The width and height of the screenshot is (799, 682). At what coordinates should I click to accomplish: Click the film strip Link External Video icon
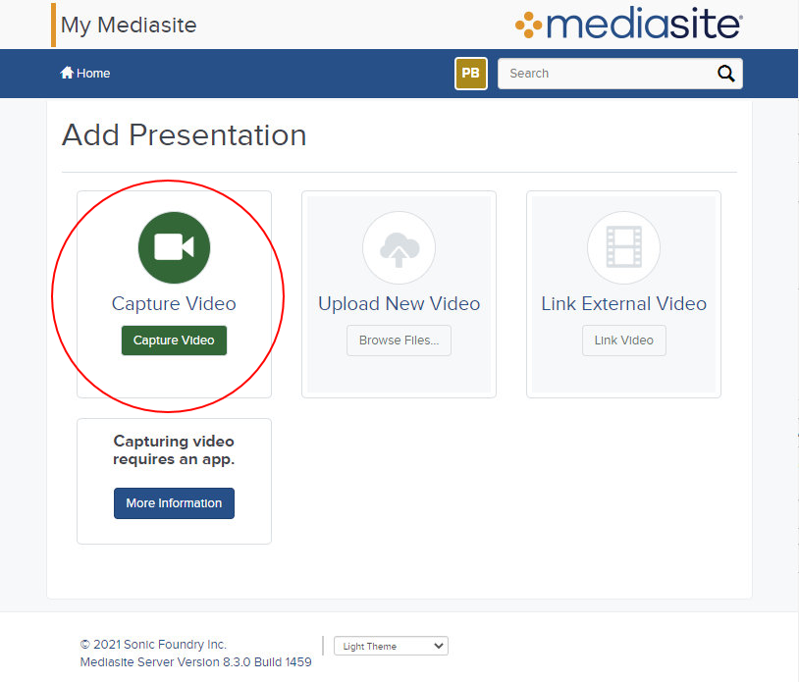coord(623,248)
